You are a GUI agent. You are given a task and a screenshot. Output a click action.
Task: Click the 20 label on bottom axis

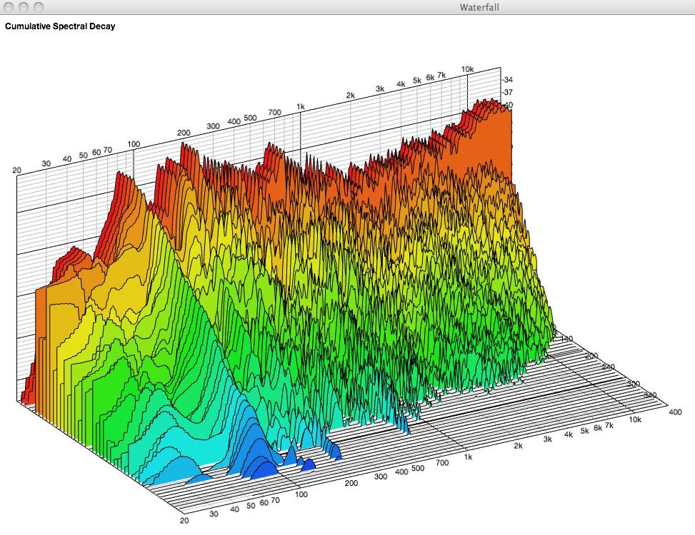coord(185,521)
